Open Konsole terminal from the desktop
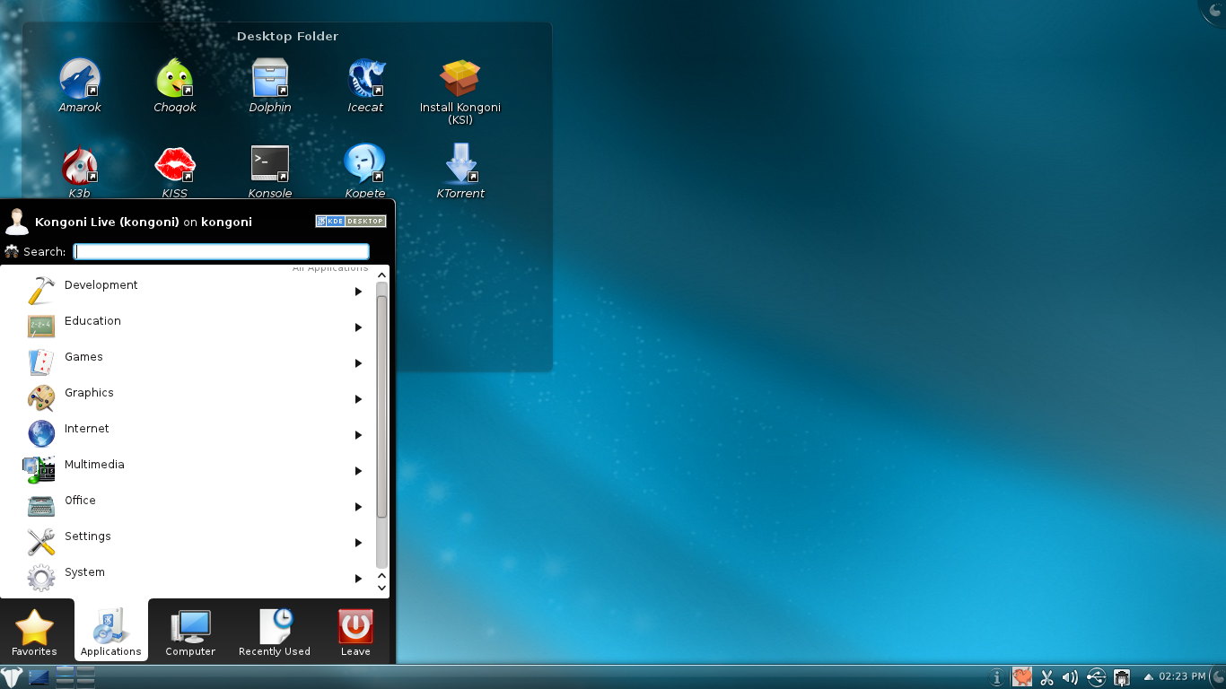 tap(269, 163)
